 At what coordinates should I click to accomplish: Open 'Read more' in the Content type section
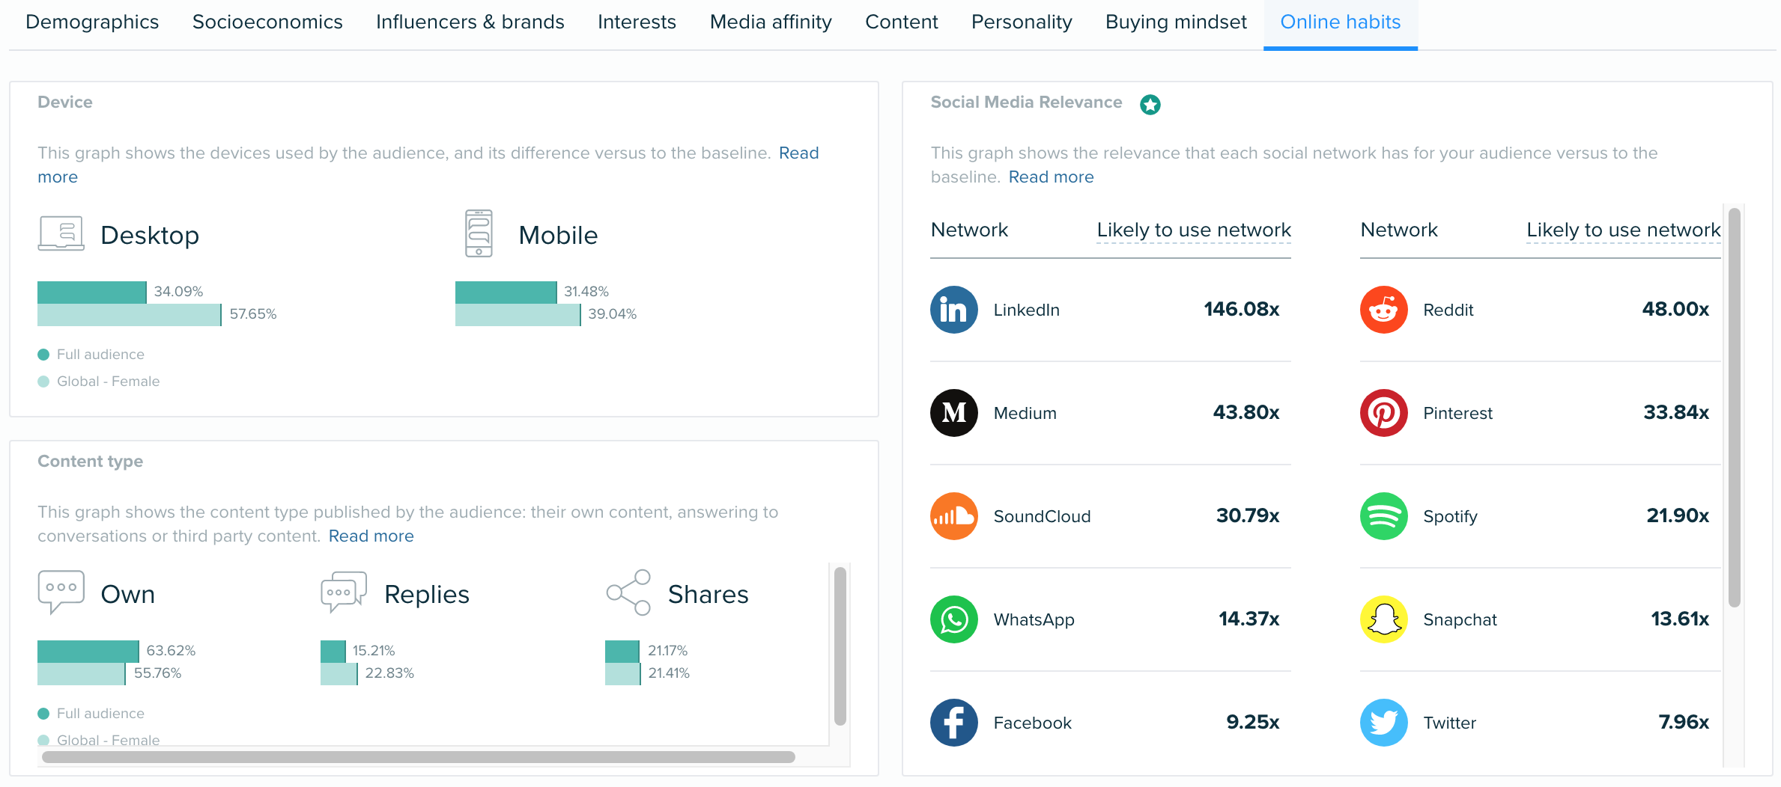[x=371, y=536]
